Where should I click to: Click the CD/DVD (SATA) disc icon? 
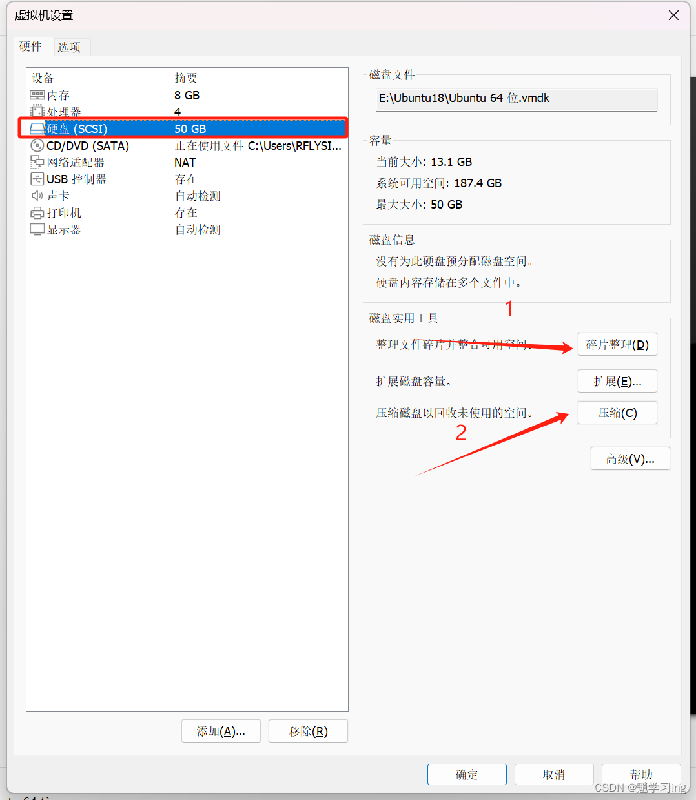coord(37,145)
